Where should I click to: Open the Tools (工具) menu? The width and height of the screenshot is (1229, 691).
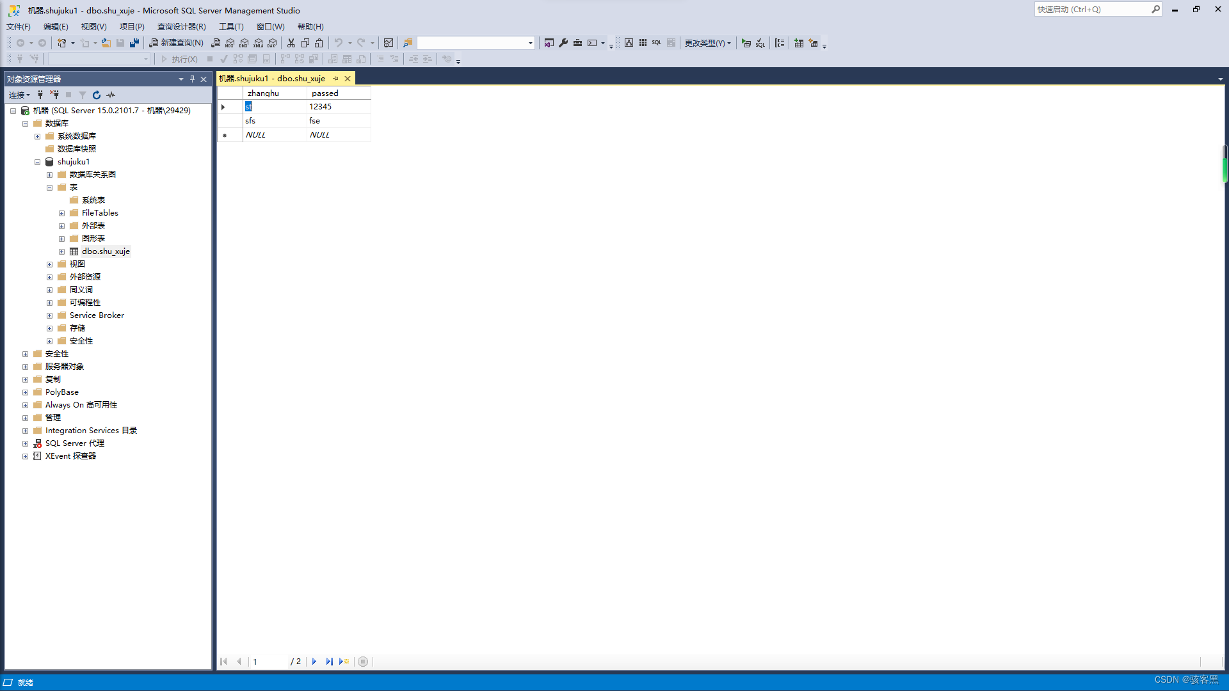click(x=231, y=26)
